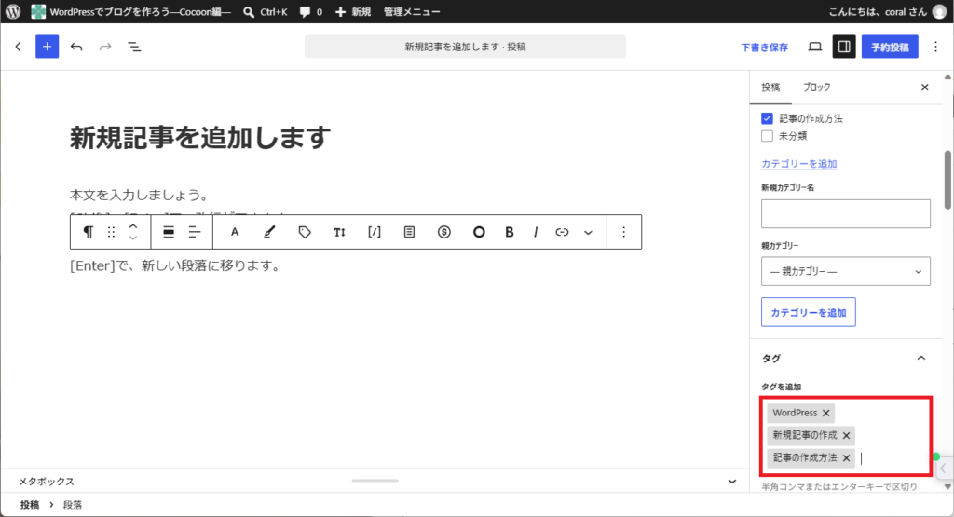Viewport: 954px width, 517px height.
Task: Select the highlighter marker tool
Action: [x=269, y=232]
